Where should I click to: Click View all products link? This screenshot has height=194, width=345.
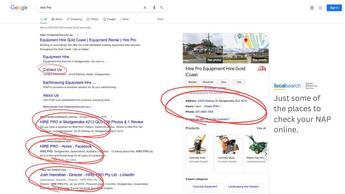pos(261,128)
